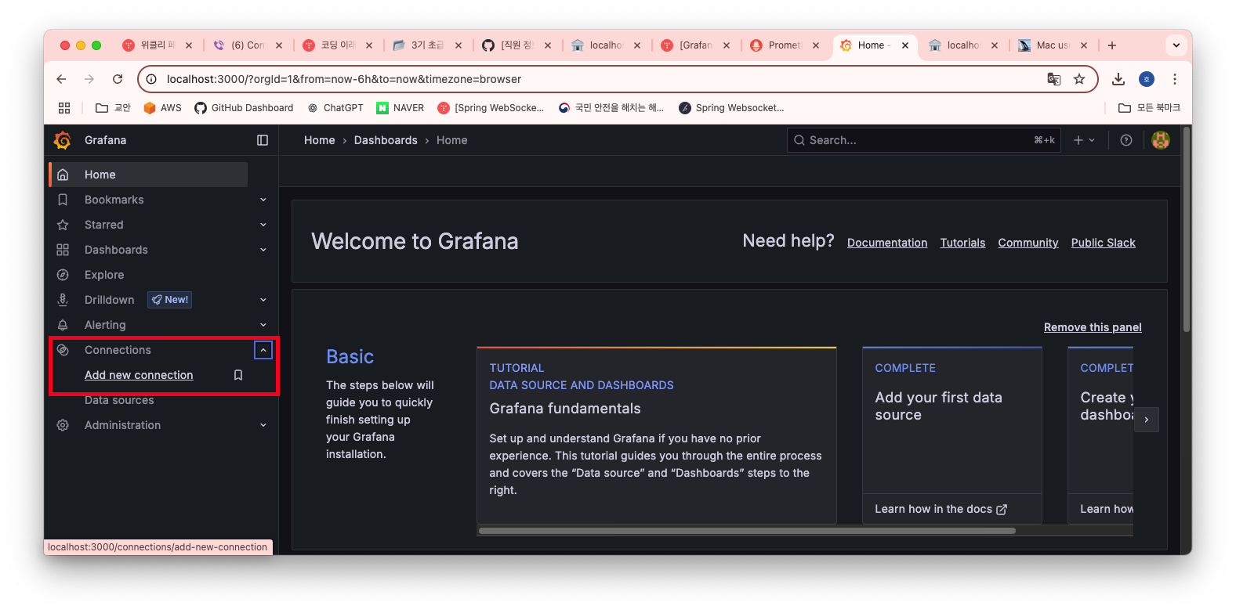This screenshot has height=613, width=1236.
Task: Click Learn how in the docs link
Action: [941, 509]
